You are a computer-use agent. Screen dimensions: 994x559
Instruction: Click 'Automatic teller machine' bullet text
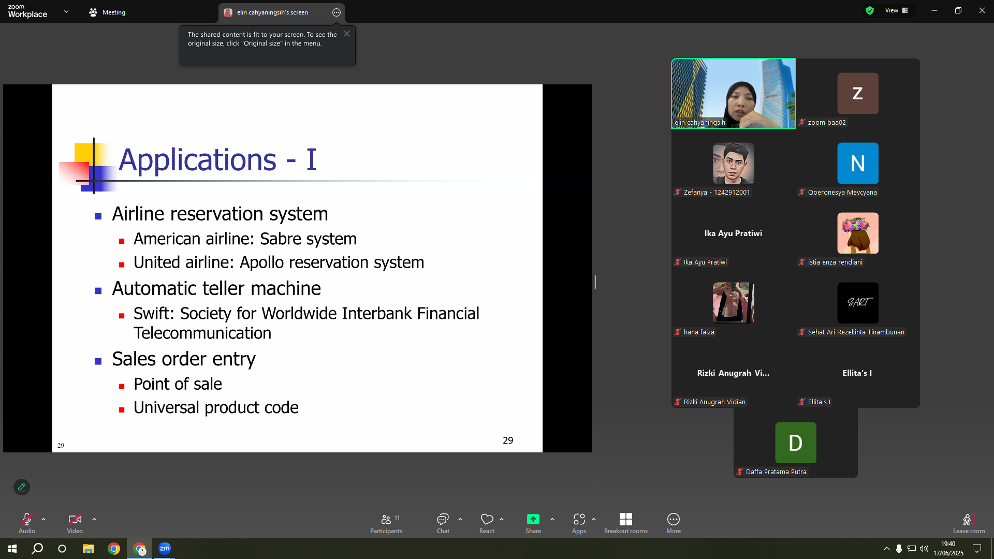216,288
